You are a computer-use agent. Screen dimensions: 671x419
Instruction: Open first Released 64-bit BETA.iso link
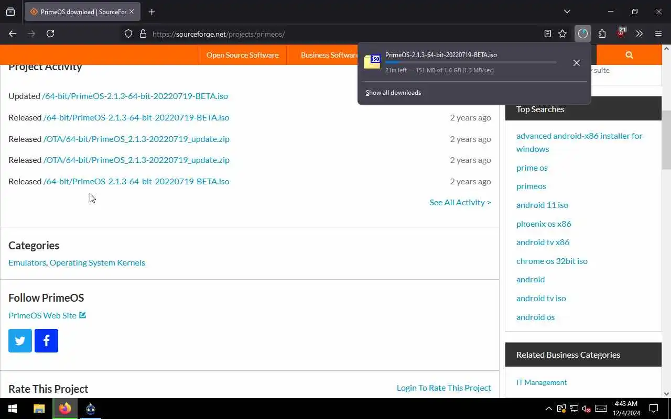tap(136, 117)
